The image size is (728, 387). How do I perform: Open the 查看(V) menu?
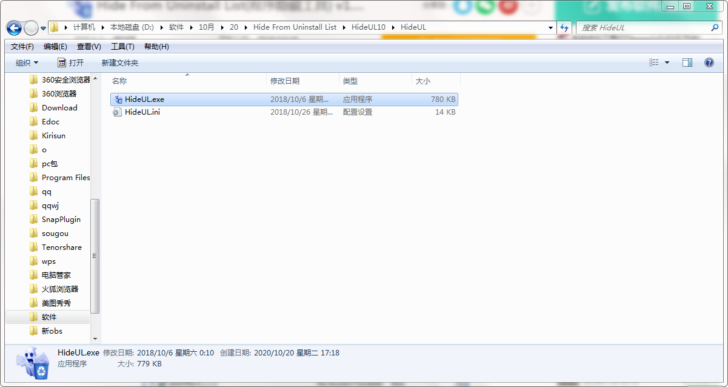pos(89,47)
